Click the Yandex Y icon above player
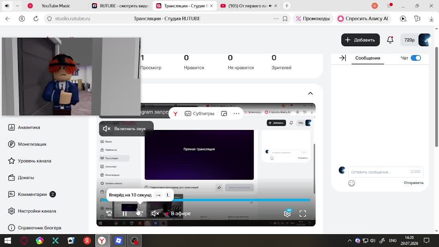 coord(176,114)
